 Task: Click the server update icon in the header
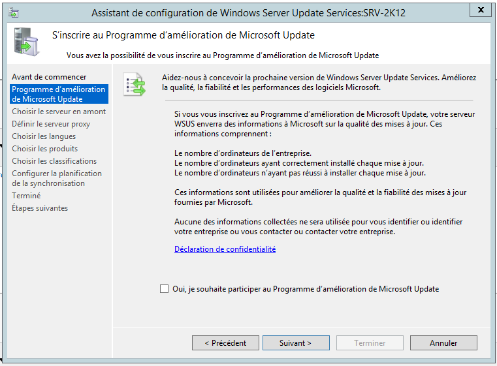coord(26,42)
